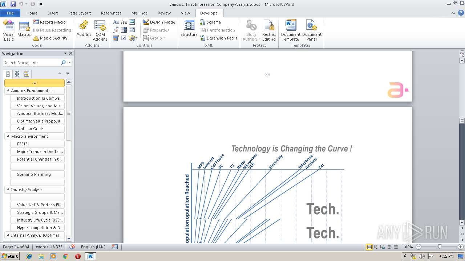Screen dimensions: 465x261
Task: Open Word Help
Action: coord(461,13)
